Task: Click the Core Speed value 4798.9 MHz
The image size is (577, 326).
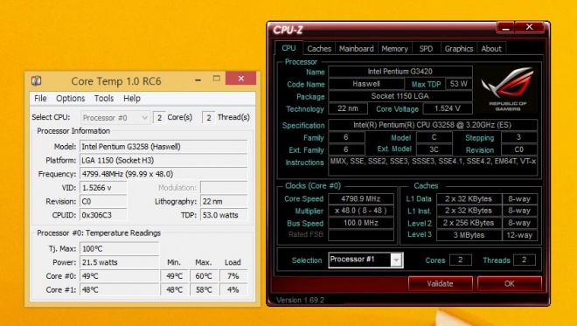Action: [360, 198]
